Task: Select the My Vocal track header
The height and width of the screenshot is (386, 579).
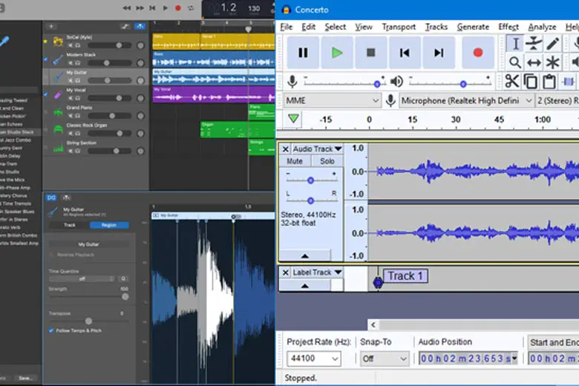Action: (x=95, y=94)
